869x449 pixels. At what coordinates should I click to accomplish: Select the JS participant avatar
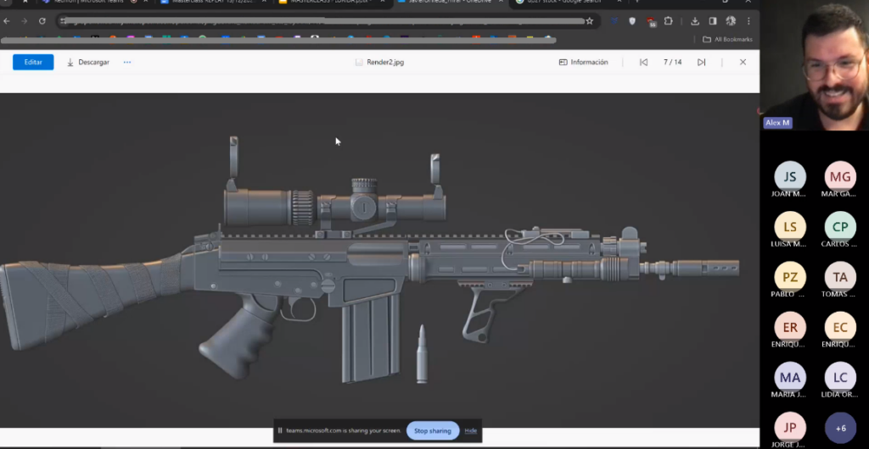tap(790, 176)
